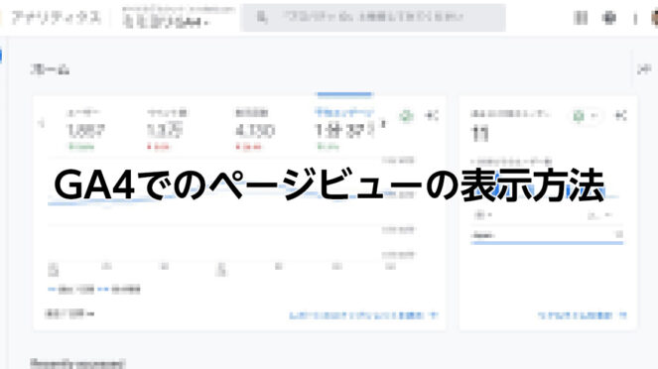Open the metric dropdown in realtime table header

(599, 215)
